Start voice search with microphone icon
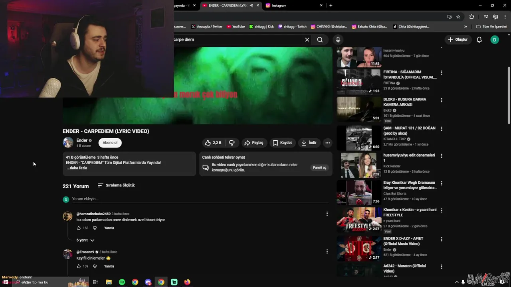This screenshot has width=511, height=287. [338, 39]
